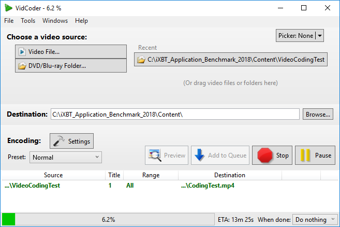Click the Preview label text

(x=174, y=155)
